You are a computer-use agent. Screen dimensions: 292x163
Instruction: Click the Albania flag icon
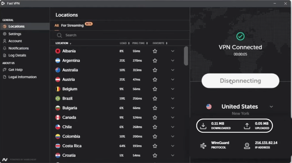pyautogui.click(x=58, y=51)
